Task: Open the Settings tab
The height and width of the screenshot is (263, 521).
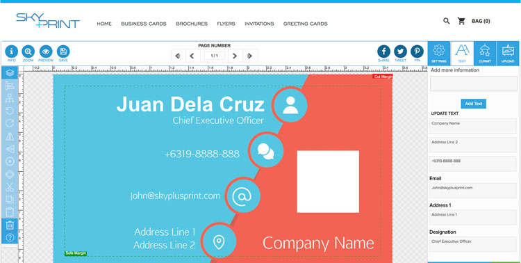Action: 439,54
